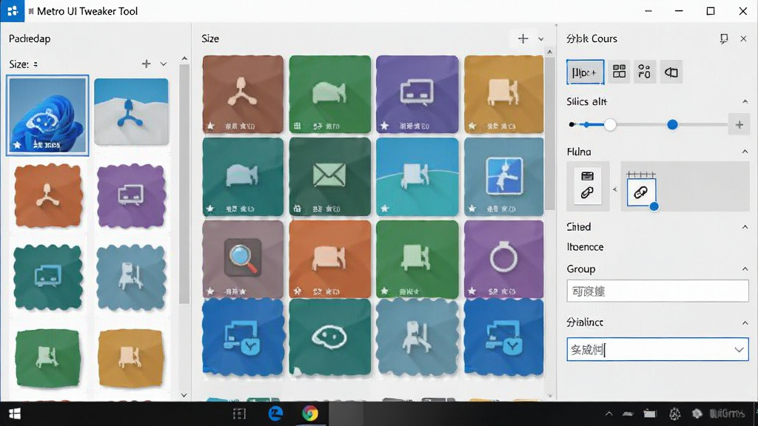Click blue round handle on link box corner
Screen dimensions: 758x426
click(x=654, y=207)
